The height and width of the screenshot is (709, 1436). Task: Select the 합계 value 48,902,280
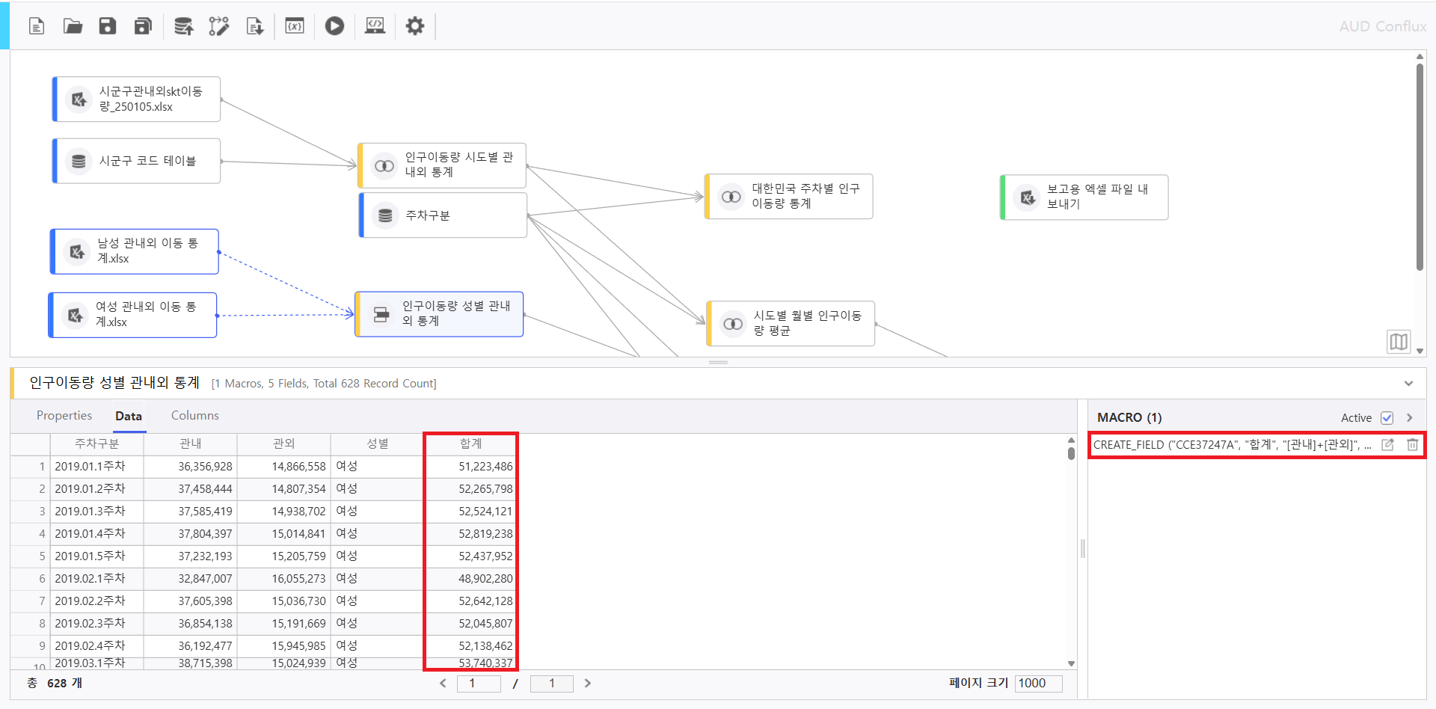pos(470,579)
